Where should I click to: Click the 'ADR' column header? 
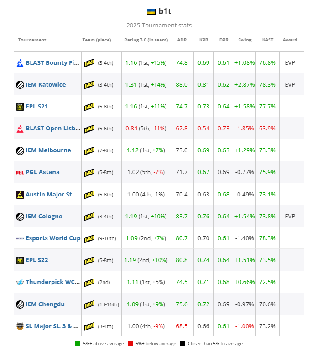point(182,40)
